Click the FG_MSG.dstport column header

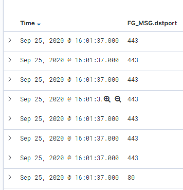(152, 23)
